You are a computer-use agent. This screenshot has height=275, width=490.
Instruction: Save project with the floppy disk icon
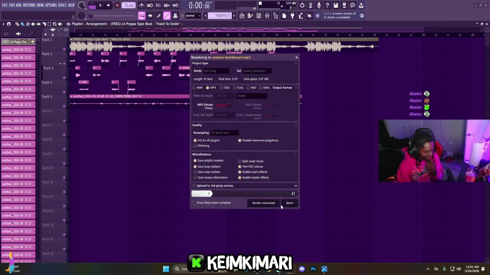336,5
